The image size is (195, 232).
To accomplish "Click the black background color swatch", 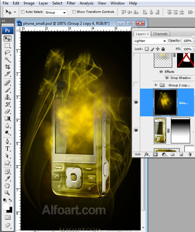I will [10, 211].
